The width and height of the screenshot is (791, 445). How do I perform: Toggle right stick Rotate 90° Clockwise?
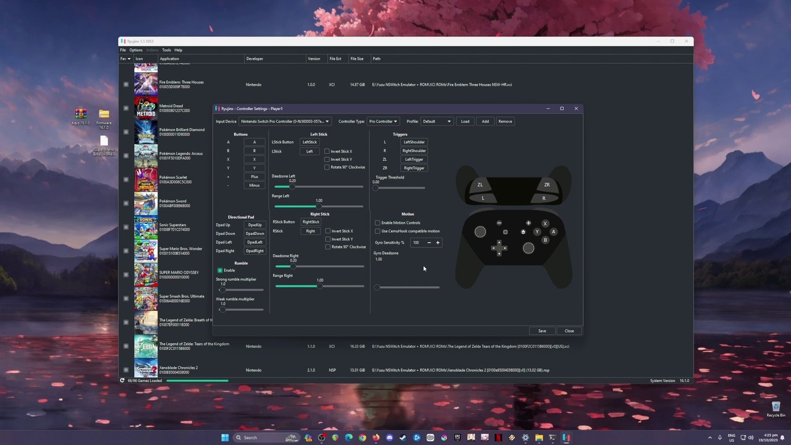pos(328,247)
